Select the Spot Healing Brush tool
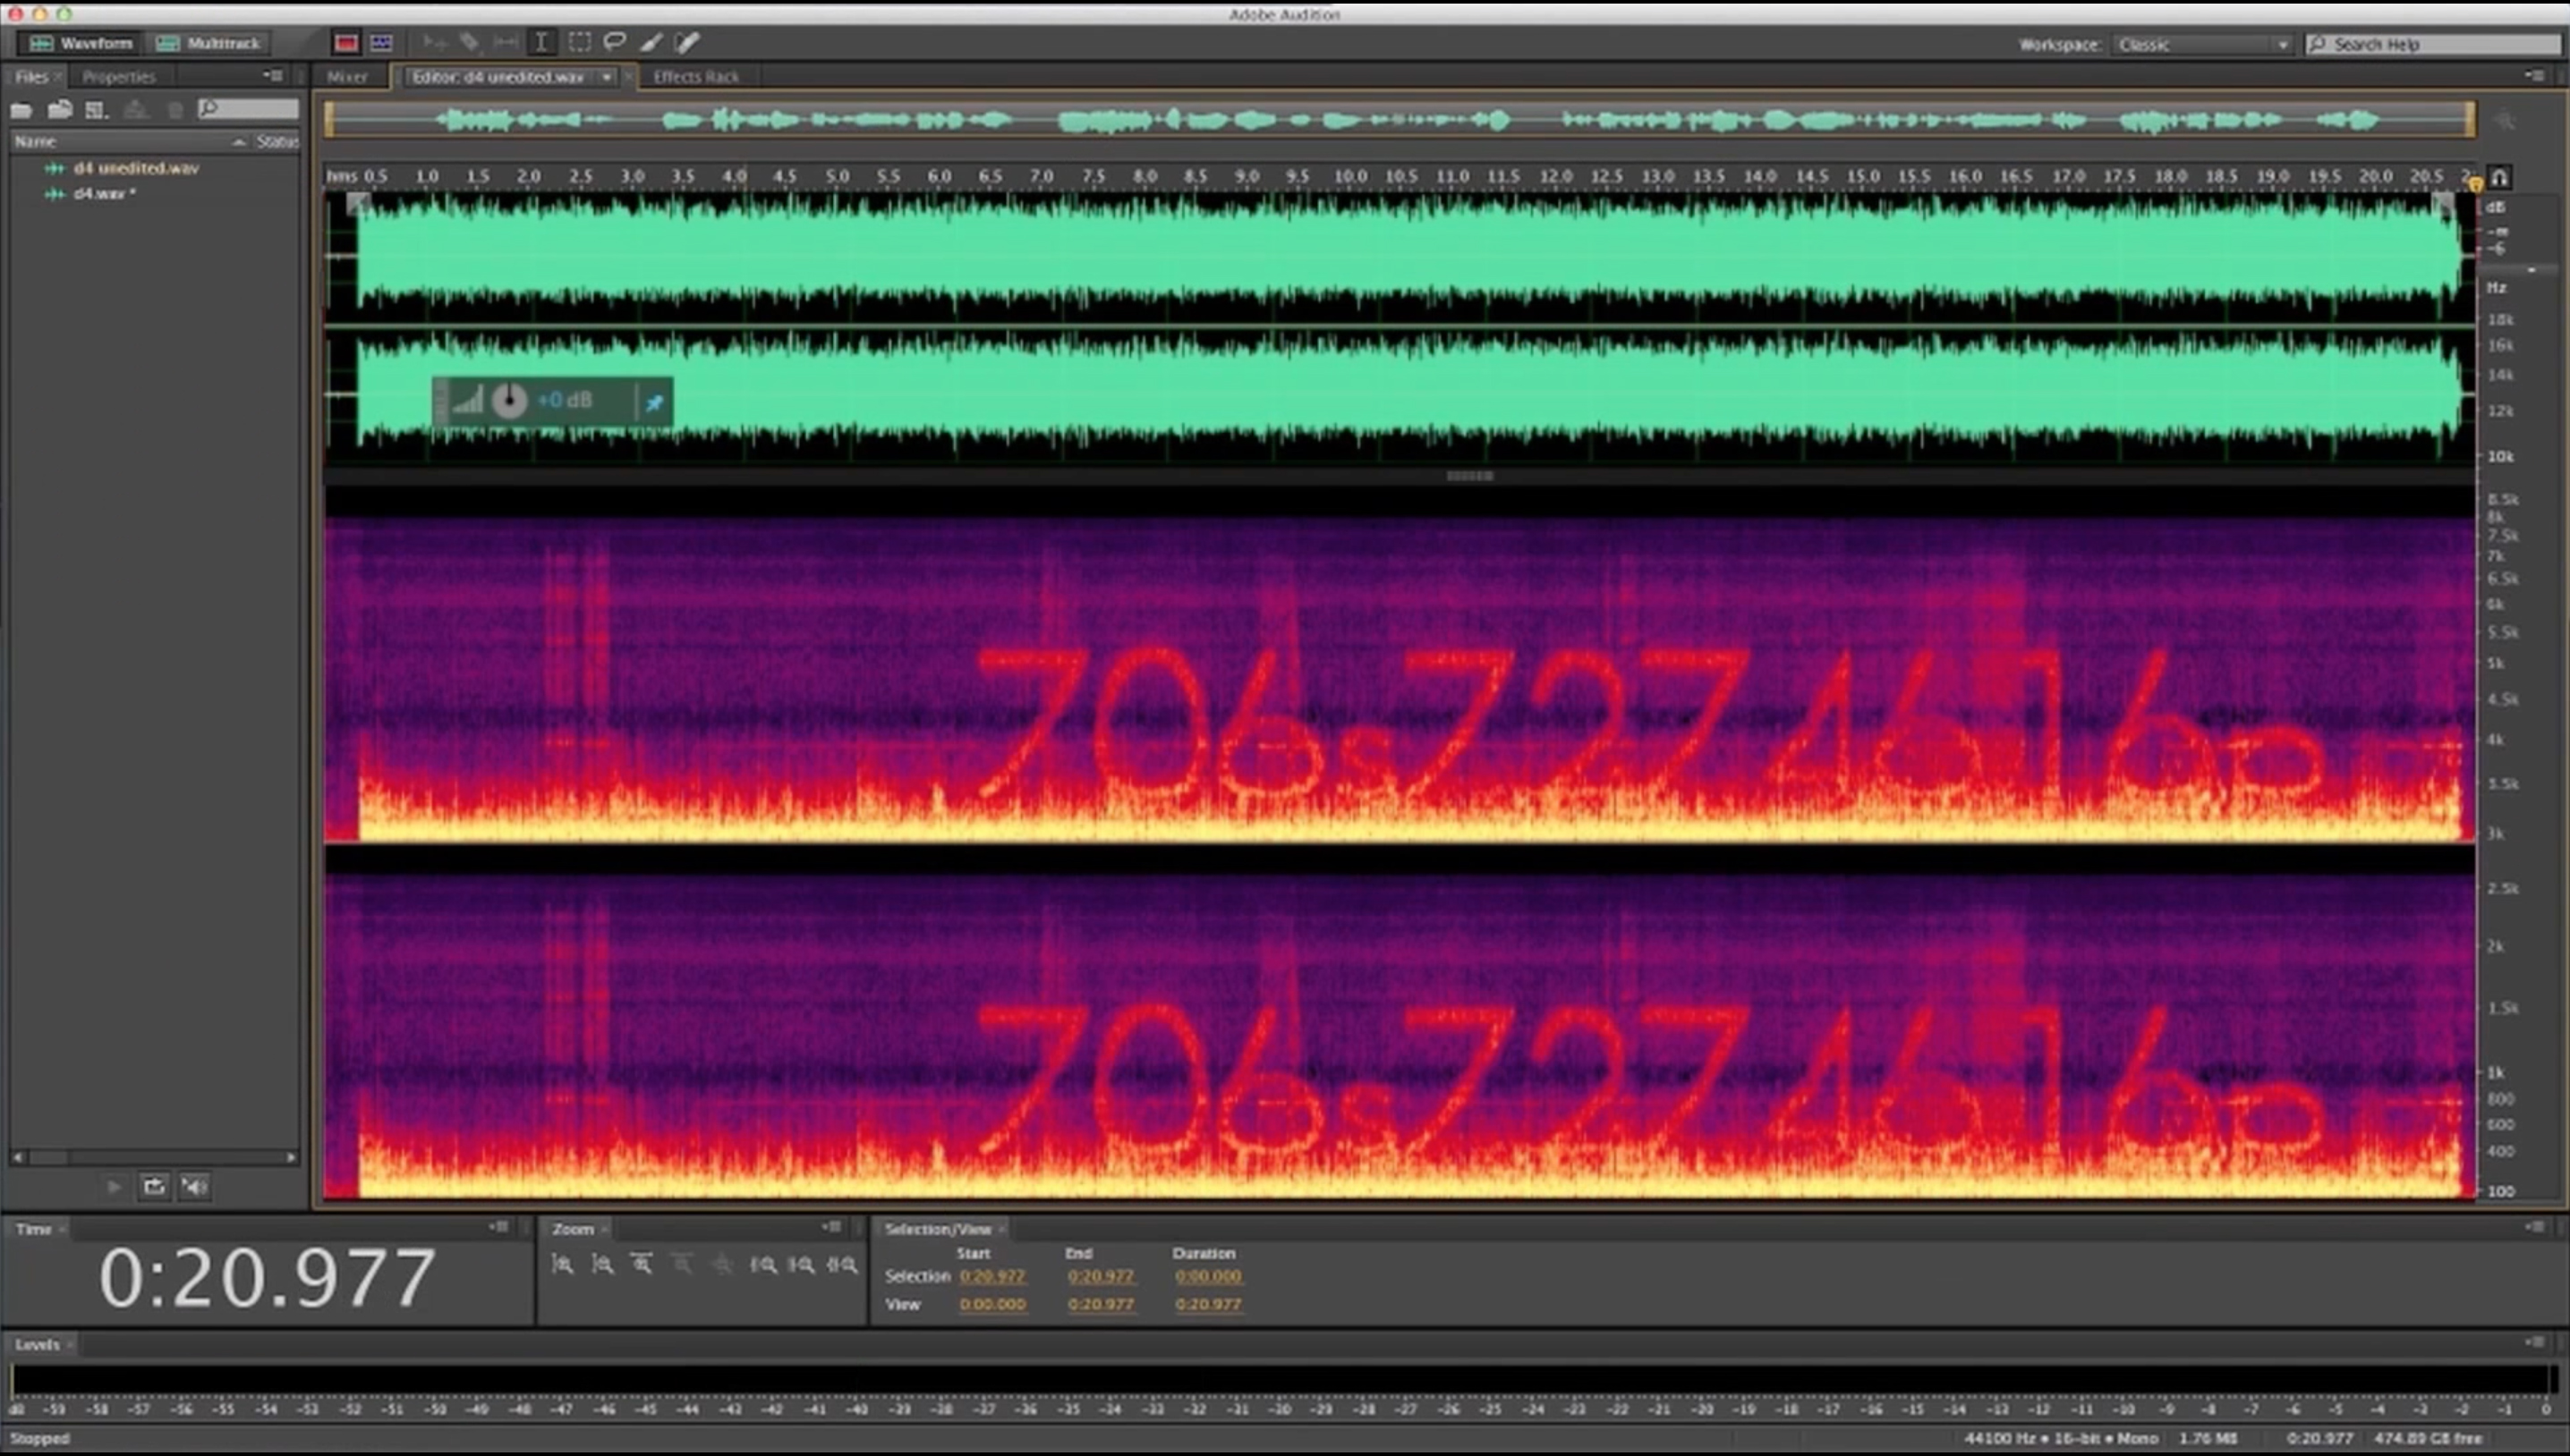Screen dimensions: 2570x1456 (x=687, y=42)
